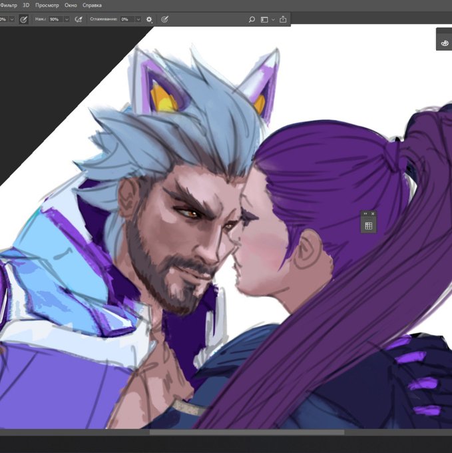The height and width of the screenshot is (453, 452).
Task: Click the share/export icon
Action: point(283,19)
